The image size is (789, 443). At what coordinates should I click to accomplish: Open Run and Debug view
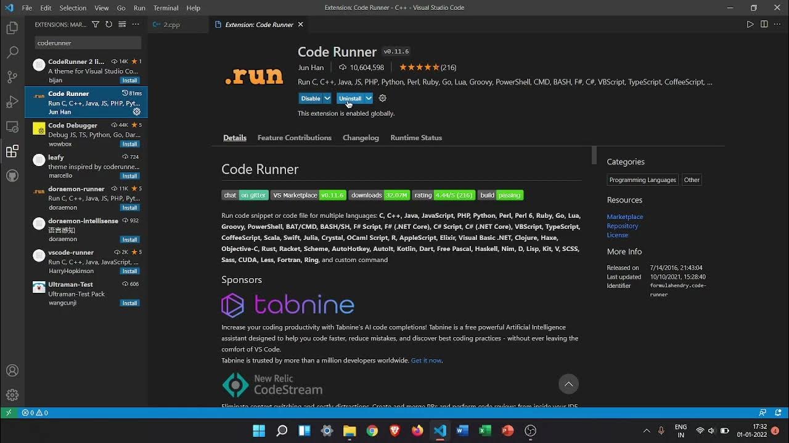point(12,102)
